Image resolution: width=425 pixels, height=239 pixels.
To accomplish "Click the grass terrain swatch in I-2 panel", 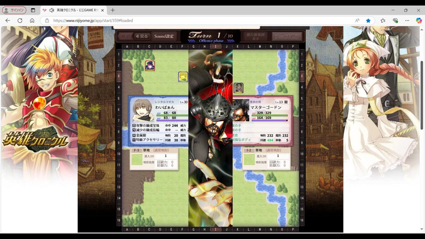I will pyautogui.click(x=249, y=159).
